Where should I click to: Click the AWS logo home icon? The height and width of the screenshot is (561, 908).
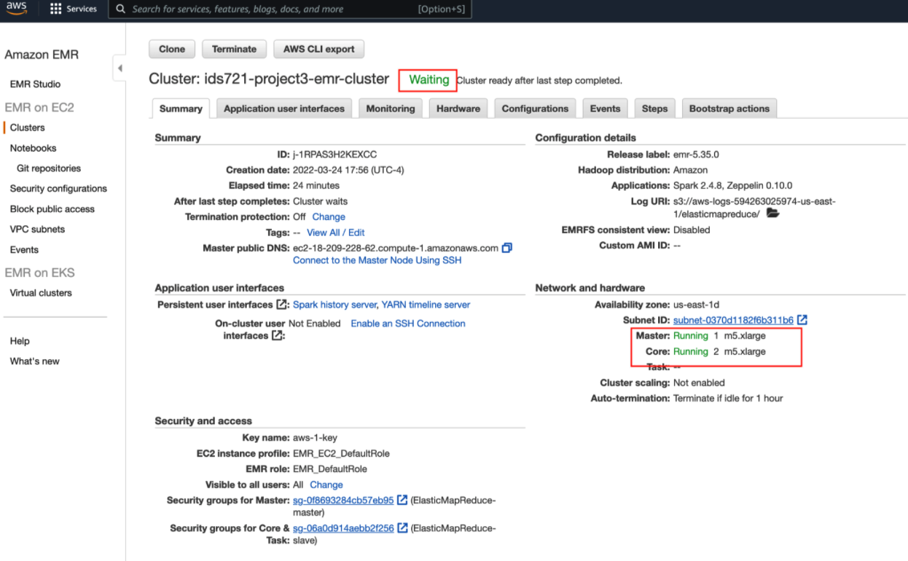(16, 8)
